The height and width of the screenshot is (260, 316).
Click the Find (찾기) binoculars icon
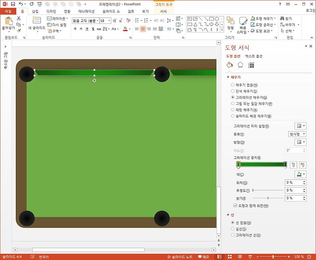tap(282, 18)
